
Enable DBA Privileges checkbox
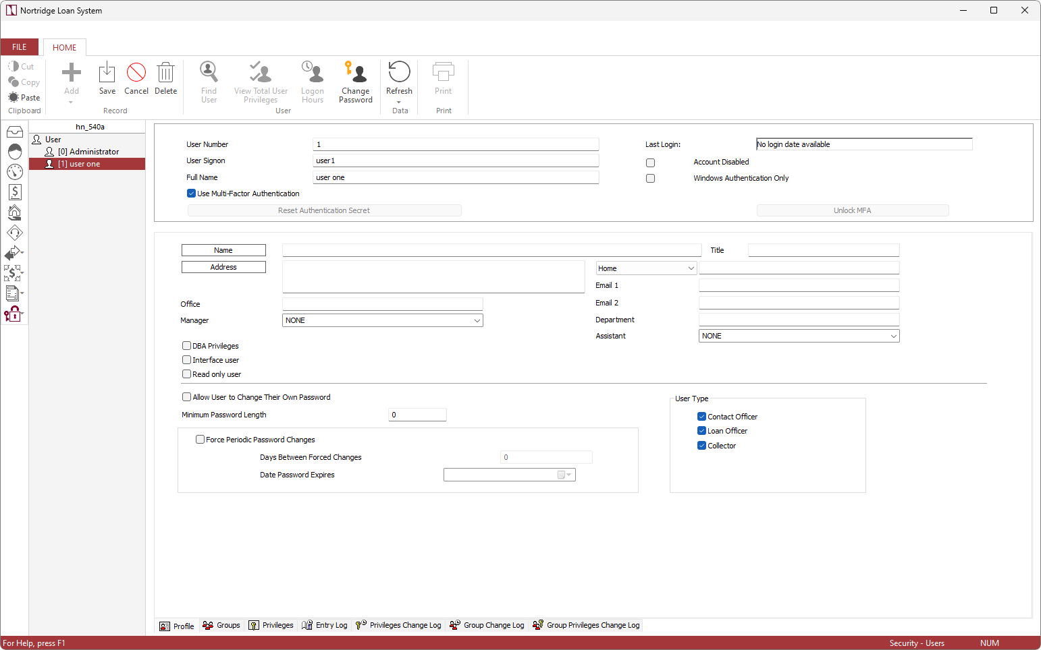click(186, 346)
